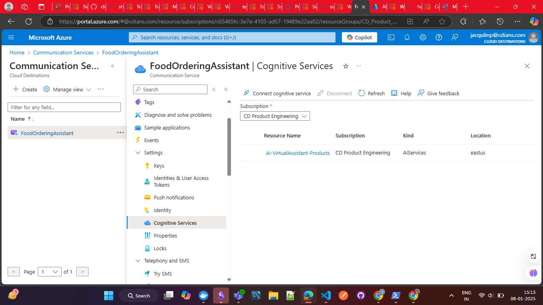The image size is (543, 305).
Task: Select Properties in the sidebar menu
Action: [x=165, y=236]
